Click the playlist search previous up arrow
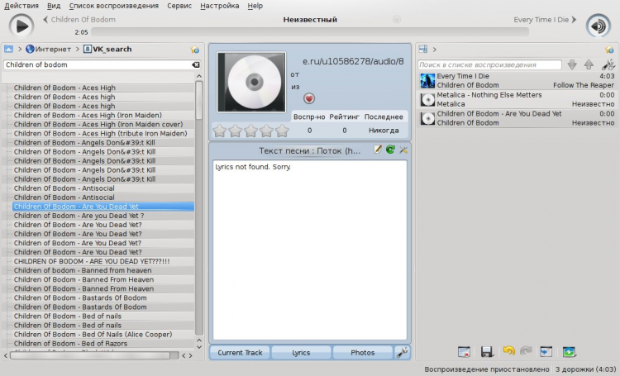The height and width of the screenshot is (376, 620). click(x=589, y=64)
